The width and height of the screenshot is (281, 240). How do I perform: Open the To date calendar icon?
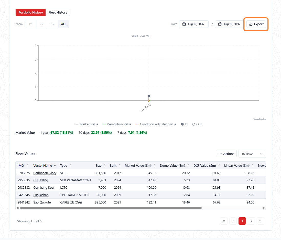click(x=220, y=24)
